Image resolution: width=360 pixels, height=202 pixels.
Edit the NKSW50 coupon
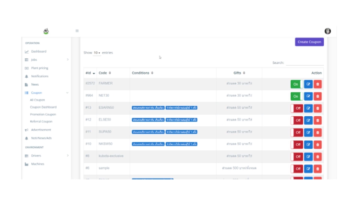pos(308,144)
